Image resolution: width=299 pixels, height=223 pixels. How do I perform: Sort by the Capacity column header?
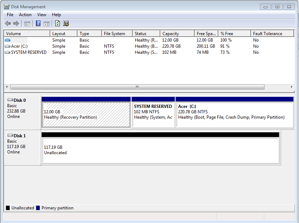177,34
